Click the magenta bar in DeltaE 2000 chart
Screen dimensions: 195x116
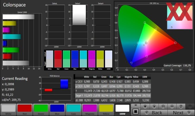(7, 30)
